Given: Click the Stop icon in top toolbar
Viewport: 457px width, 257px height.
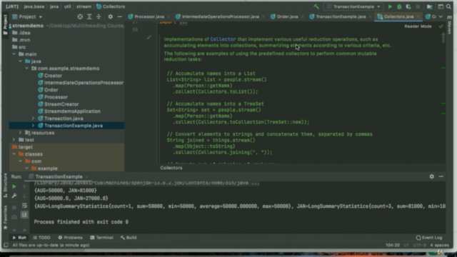Looking at the screenshot, I should (418, 6).
